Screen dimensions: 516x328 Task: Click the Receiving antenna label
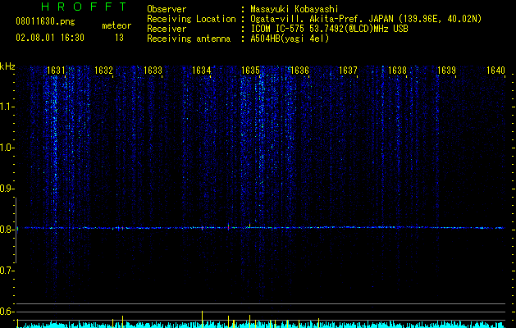(189, 39)
